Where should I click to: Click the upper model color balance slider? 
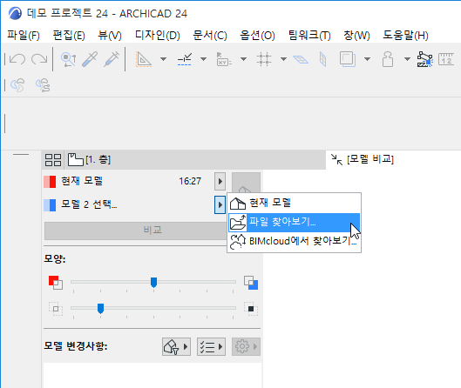[x=153, y=283]
